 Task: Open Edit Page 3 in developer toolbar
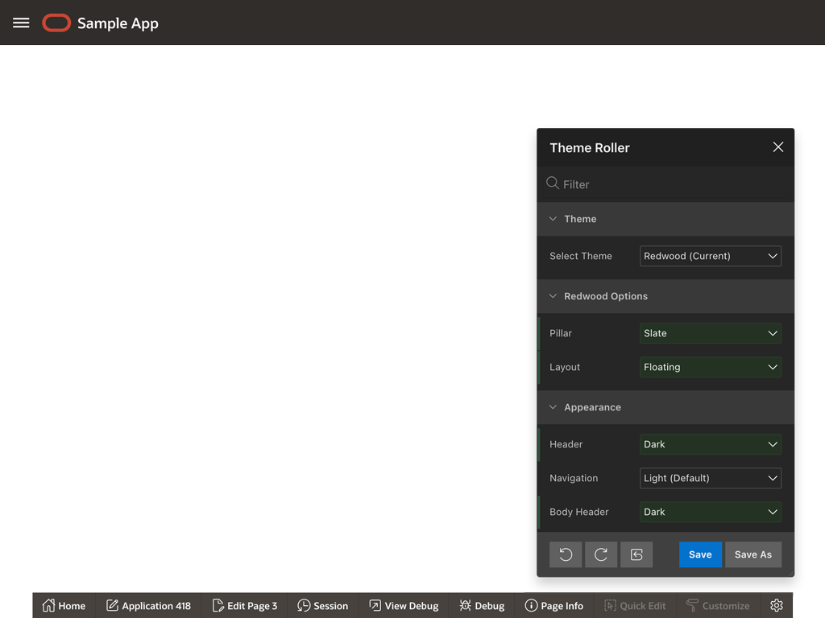[x=245, y=606]
